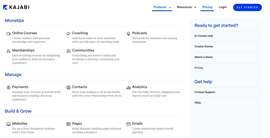This screenshot has height=138, width=270.
Task: Click the Websites monitor icon
Action: pyautogui.click(x=8, y=124)
